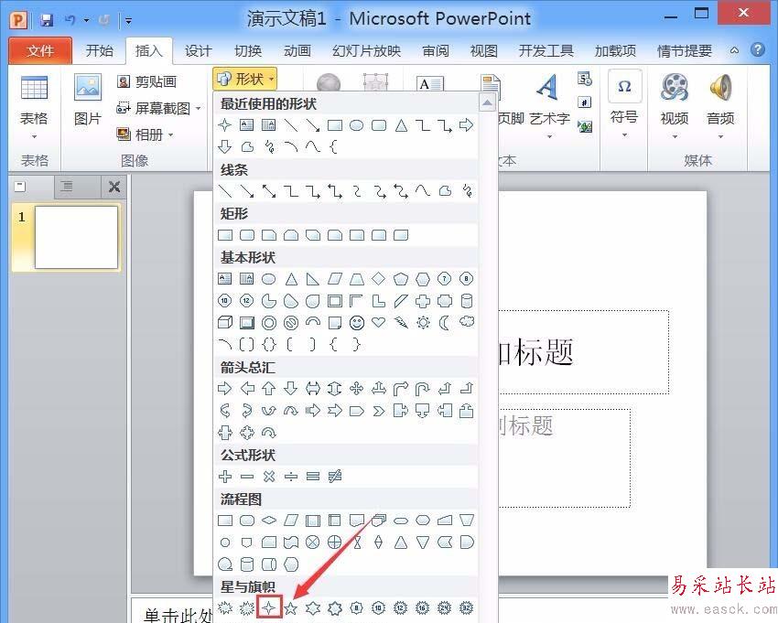
Task: Choose the cylinder (can) shape
Action: pyautogui.click(x=467, y=301)
